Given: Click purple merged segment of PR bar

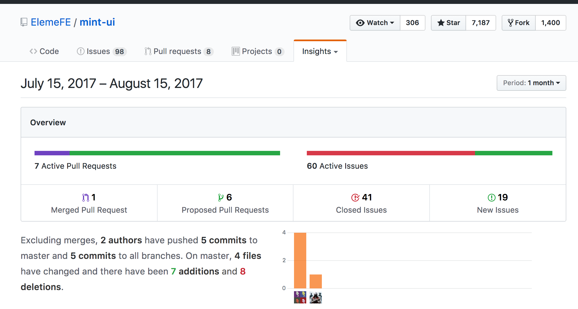Looking at the screenshot, I should [52, 153].
